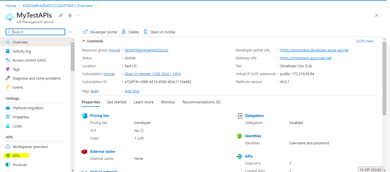Click the sidebar scrollbar up arrow

73,40
